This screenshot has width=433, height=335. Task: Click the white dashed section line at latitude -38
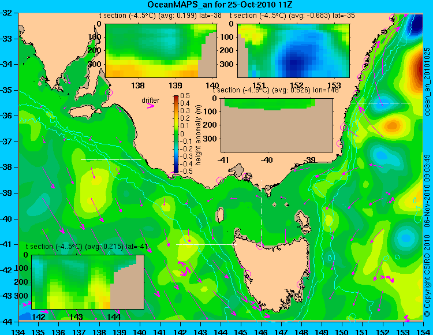click(111, 159)
